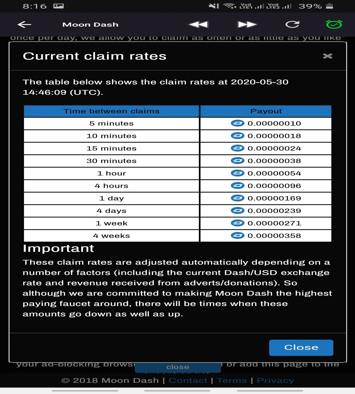Tap the 'Payout' column header

click(266, 111)
